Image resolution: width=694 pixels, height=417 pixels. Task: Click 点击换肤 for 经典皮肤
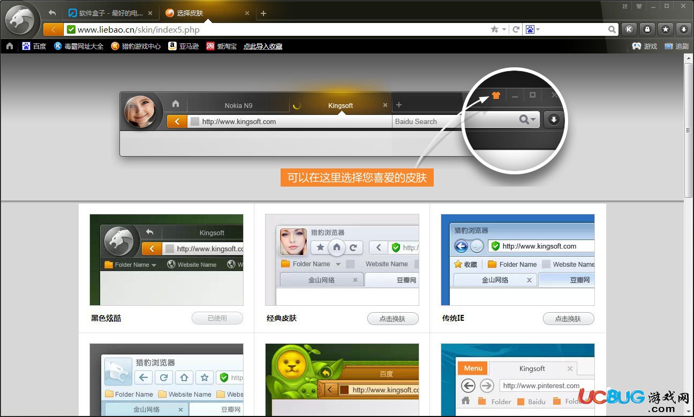tap(393, 319)
